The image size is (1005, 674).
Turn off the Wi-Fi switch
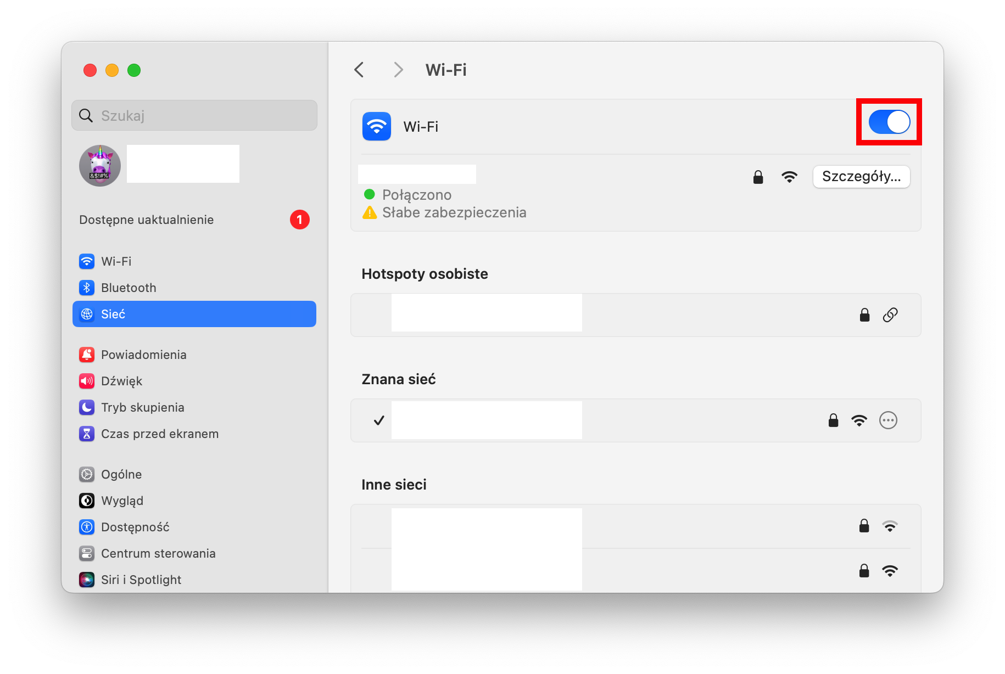coord(889,122)
